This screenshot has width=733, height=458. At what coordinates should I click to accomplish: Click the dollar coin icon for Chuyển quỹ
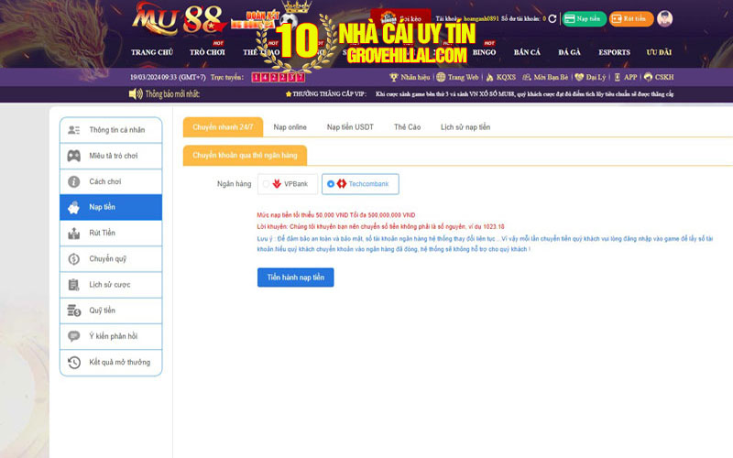(74, 258)
